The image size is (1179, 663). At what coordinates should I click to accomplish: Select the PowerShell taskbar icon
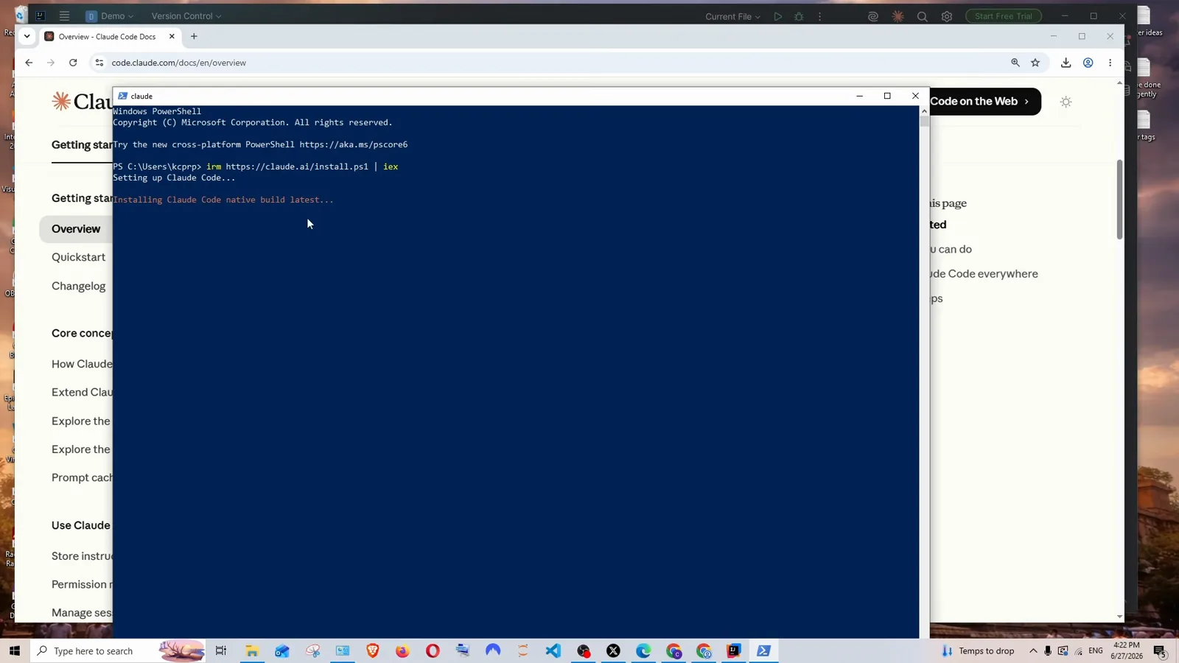click(764, 651)
